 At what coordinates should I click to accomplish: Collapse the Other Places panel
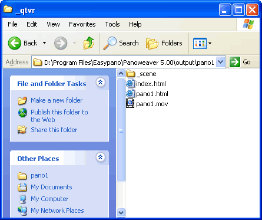[x=101, y=157]
